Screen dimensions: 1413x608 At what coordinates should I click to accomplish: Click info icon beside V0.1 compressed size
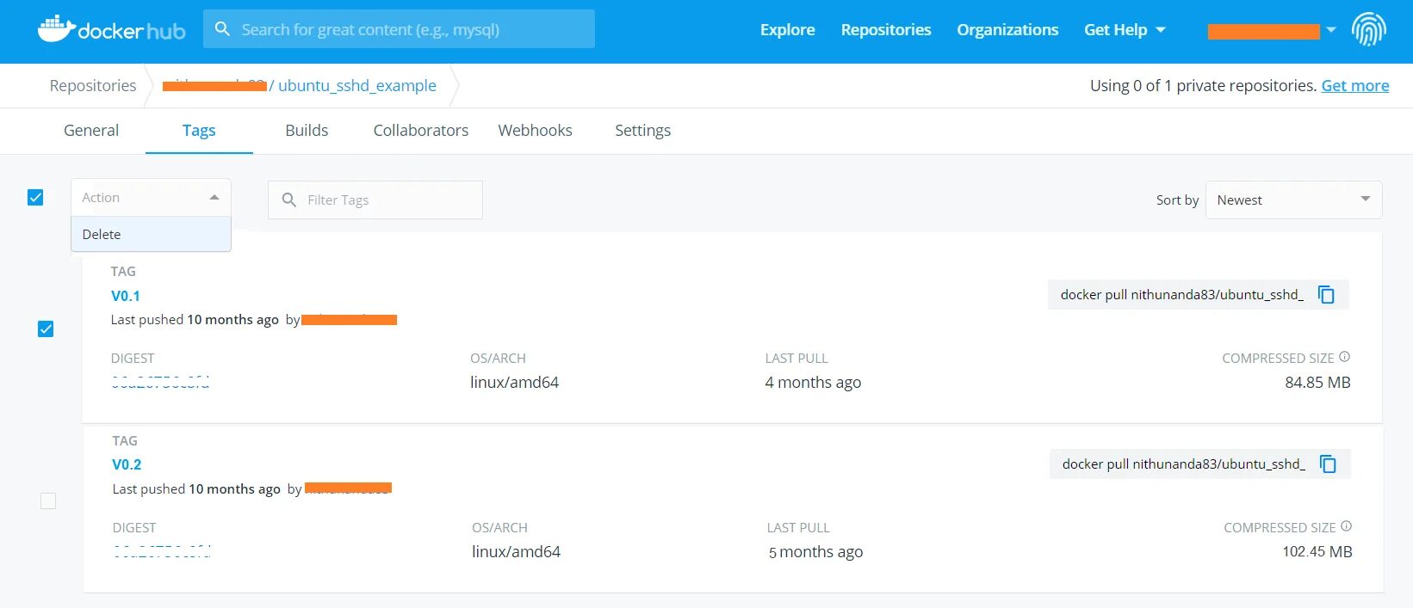pos(1345,357)
